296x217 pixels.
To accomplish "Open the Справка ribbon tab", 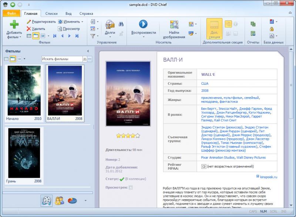I will coord(86,14).
